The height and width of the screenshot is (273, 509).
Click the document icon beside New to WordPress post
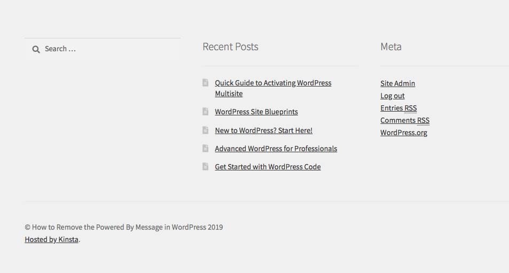205,130
